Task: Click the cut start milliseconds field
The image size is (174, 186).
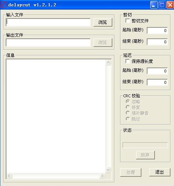Action: (157, 31)
